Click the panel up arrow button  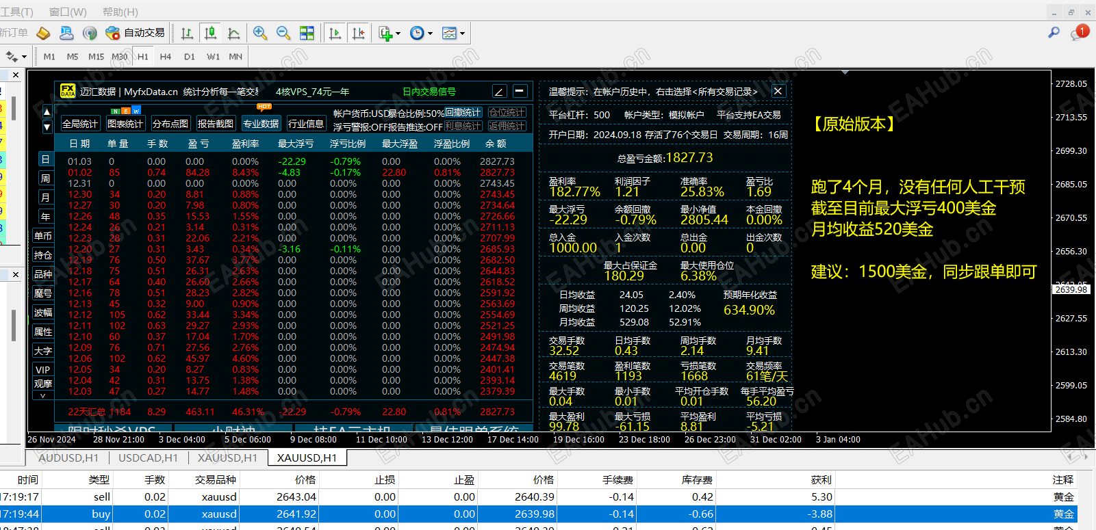47,111
